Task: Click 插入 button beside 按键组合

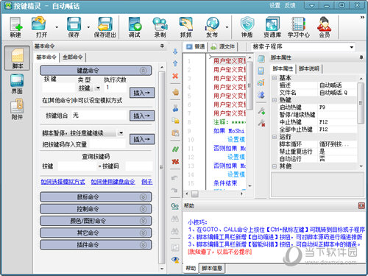Action: pos(142,116)
